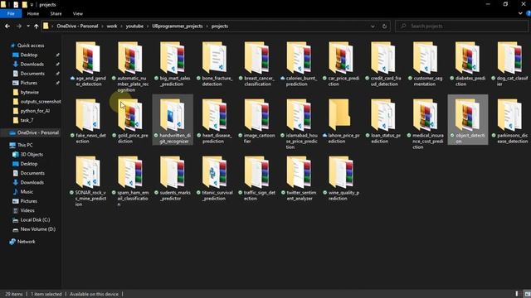Open heart_disease_prediction folder

click(215, 121)
